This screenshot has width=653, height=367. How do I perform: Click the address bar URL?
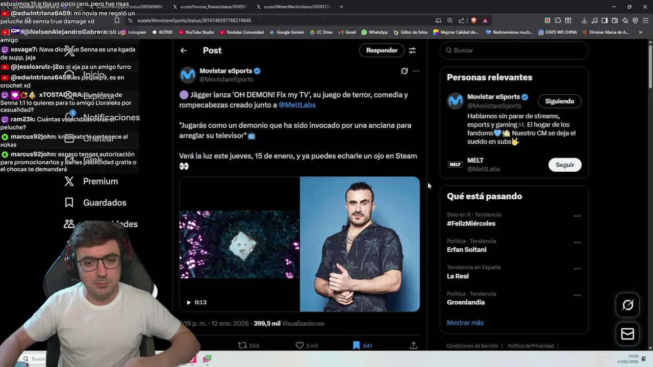click(x=194, y=20)
